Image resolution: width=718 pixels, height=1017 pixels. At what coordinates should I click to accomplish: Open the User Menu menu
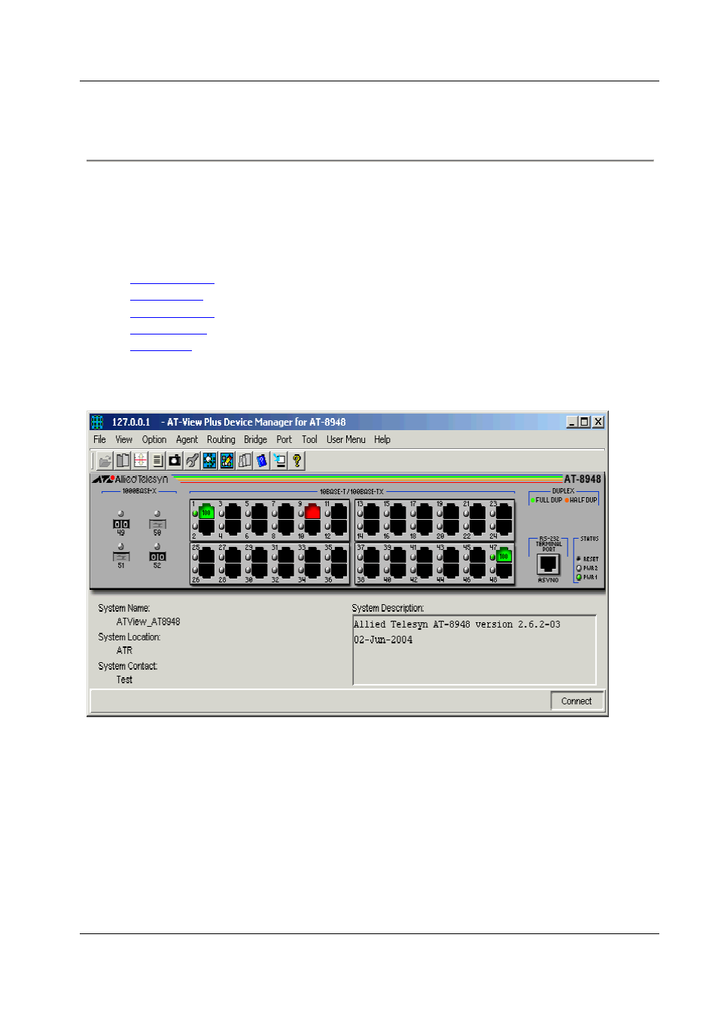point(346,440)
